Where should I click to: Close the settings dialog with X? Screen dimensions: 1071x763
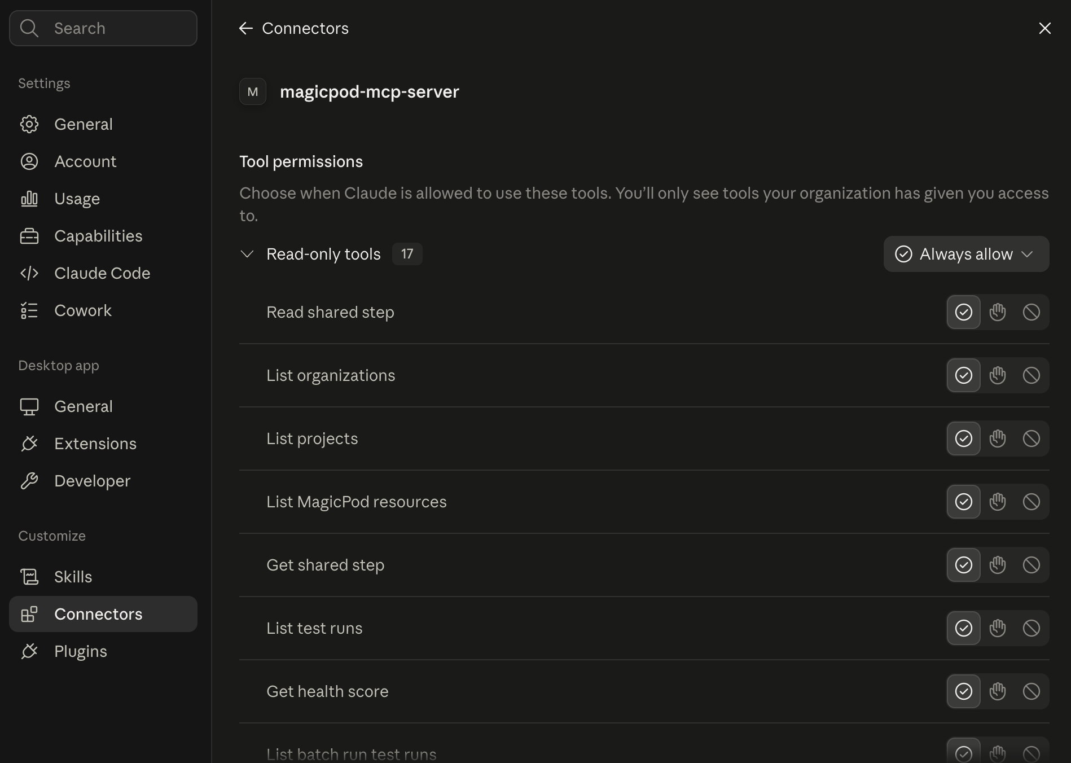tap(1045, 28)
